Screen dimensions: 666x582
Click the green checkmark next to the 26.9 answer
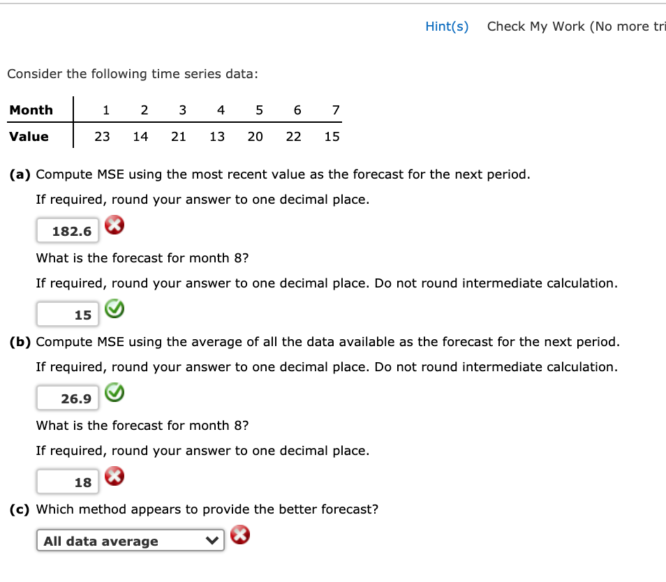[114, 392]
